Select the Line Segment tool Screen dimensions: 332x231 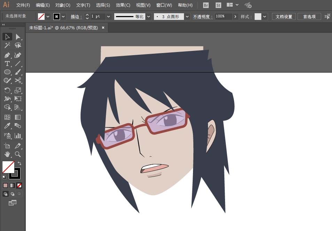coord(18,64)
